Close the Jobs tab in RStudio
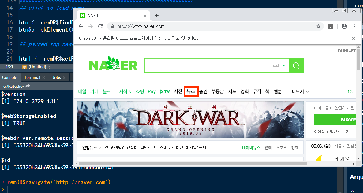The image size is (363, 193). tap(64, 78)
